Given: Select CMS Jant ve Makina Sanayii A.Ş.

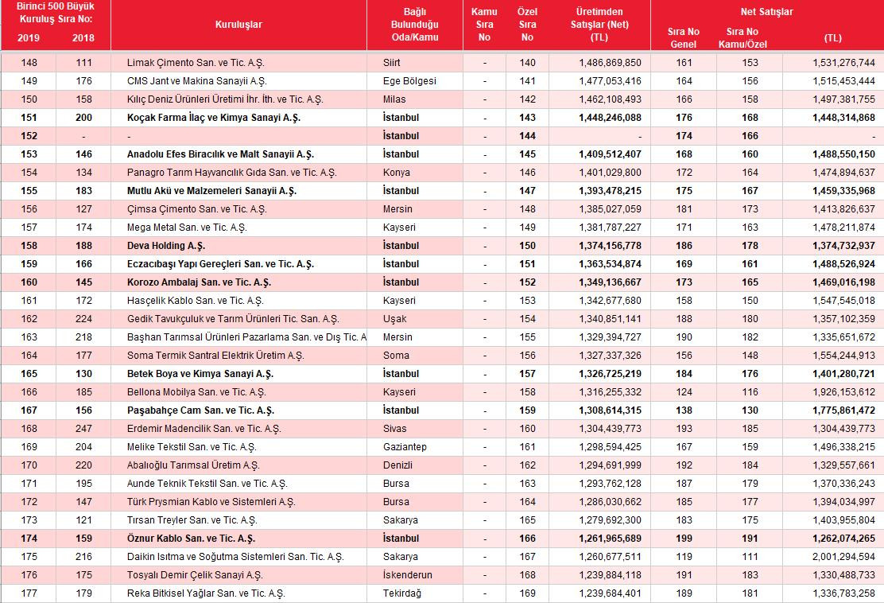Looking at the screenshot, I should click(197, 80).
